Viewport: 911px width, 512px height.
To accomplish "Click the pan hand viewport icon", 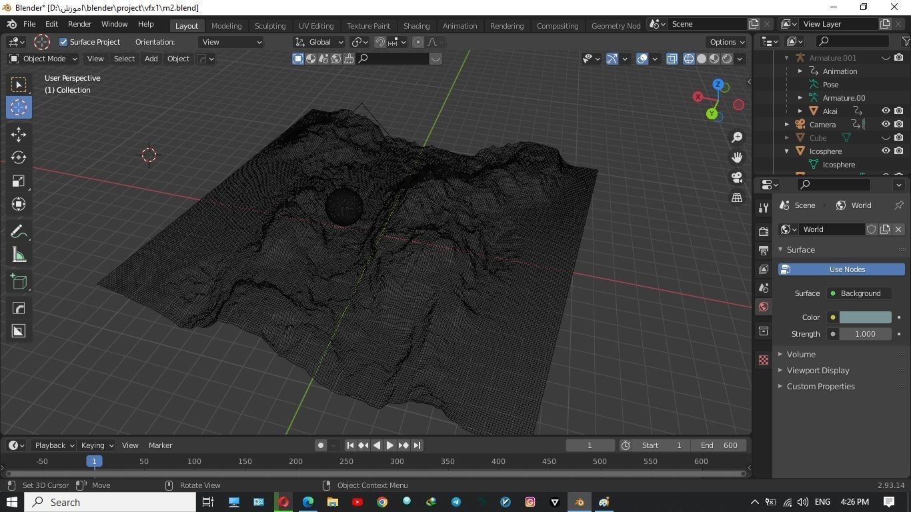I will coord(737,157).
